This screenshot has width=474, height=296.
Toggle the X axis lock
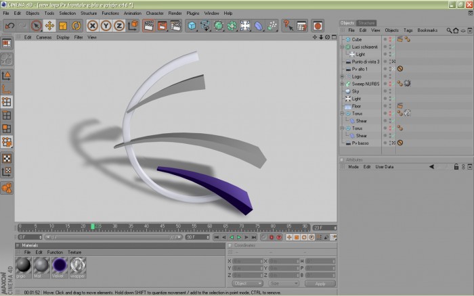tap(93, 26)
